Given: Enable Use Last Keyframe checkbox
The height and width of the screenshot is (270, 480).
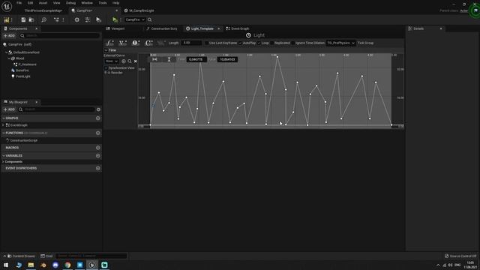Looking at the screenshot, I should [x=207, y=43].
